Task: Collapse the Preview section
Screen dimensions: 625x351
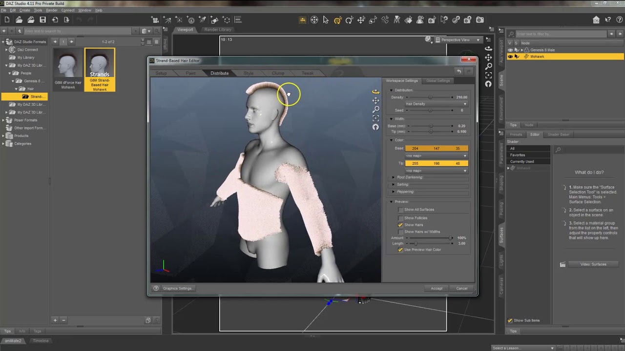Action: click(391, 202)
